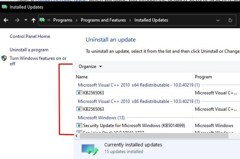Go back using the back arrow
Viewport: 240px width, 159px height.
(x=6, y=20)
